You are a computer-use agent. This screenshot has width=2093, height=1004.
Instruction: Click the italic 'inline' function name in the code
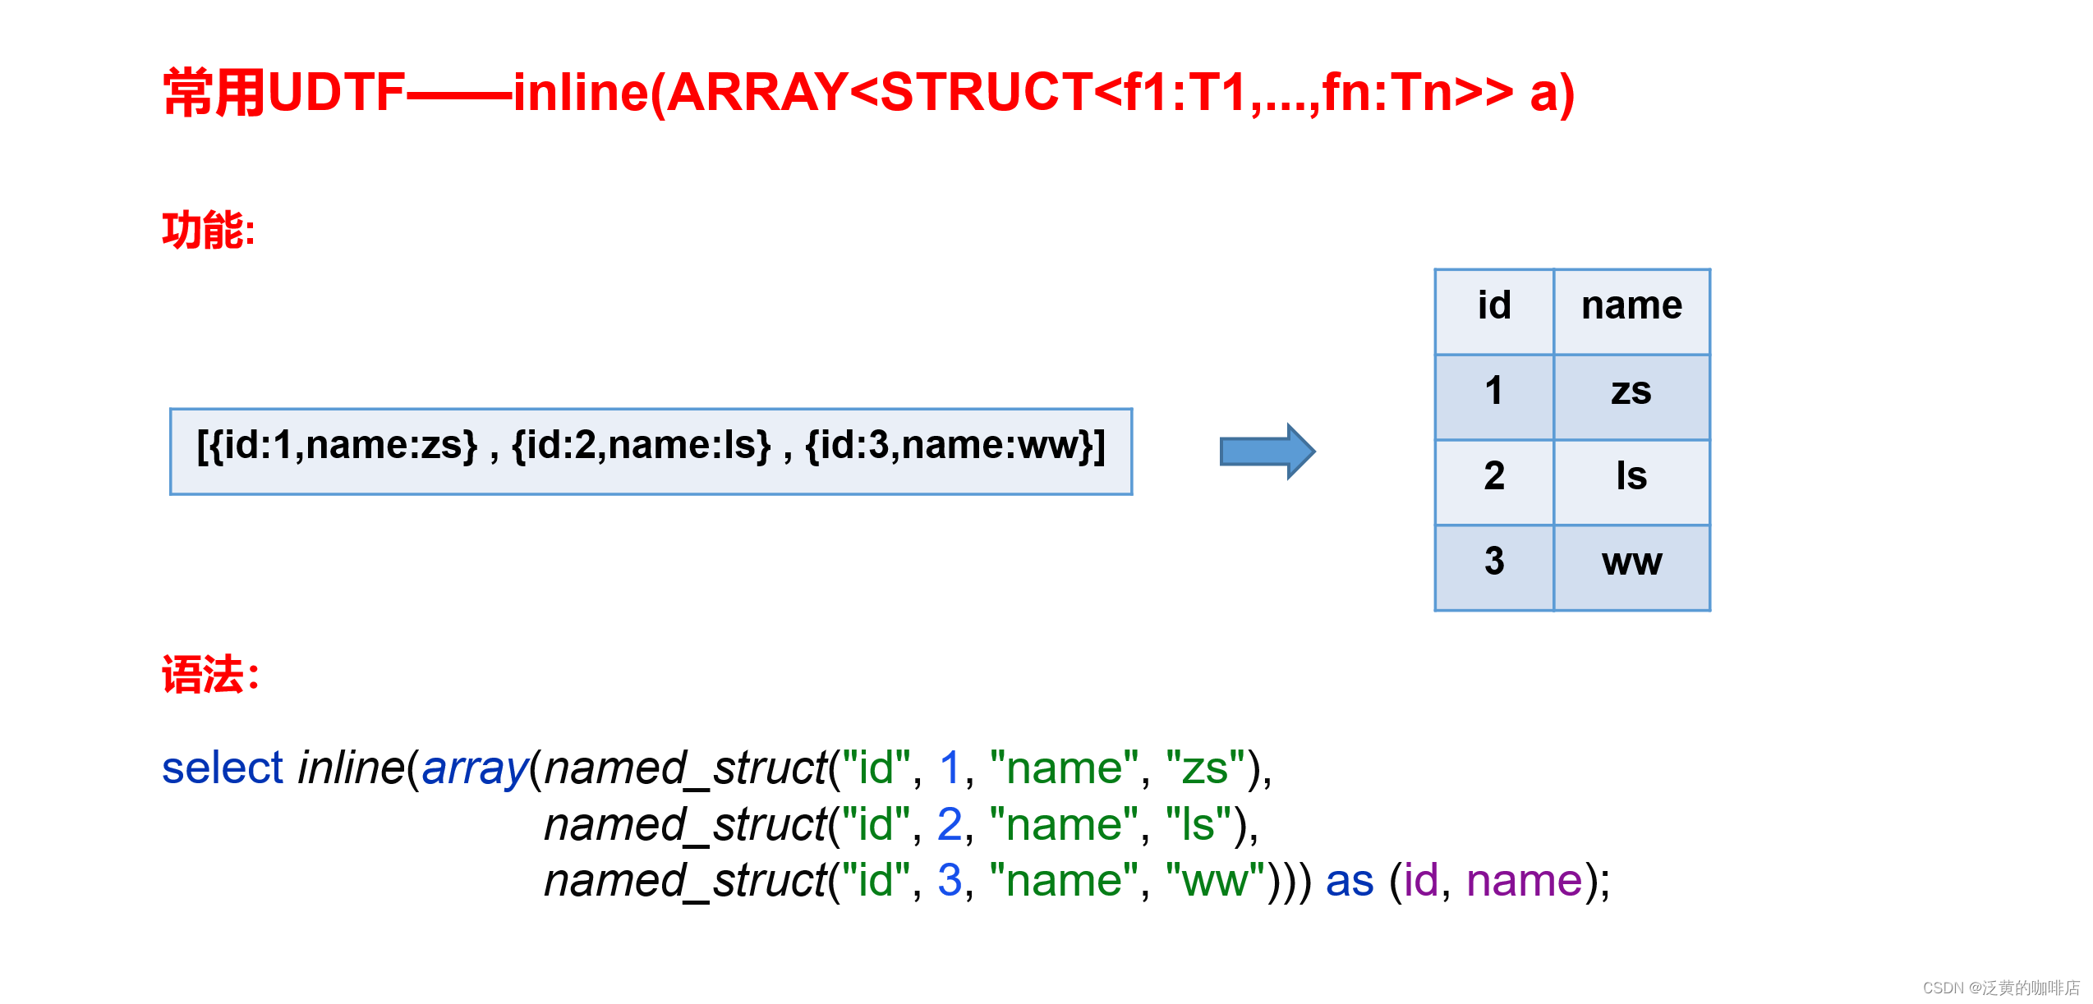coord(352,768)
